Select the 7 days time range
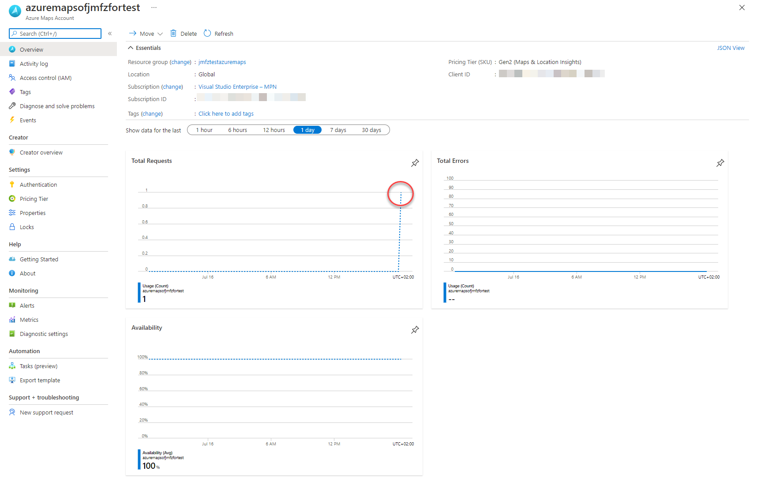Screen dimensions: 757x486 (338, 130)
